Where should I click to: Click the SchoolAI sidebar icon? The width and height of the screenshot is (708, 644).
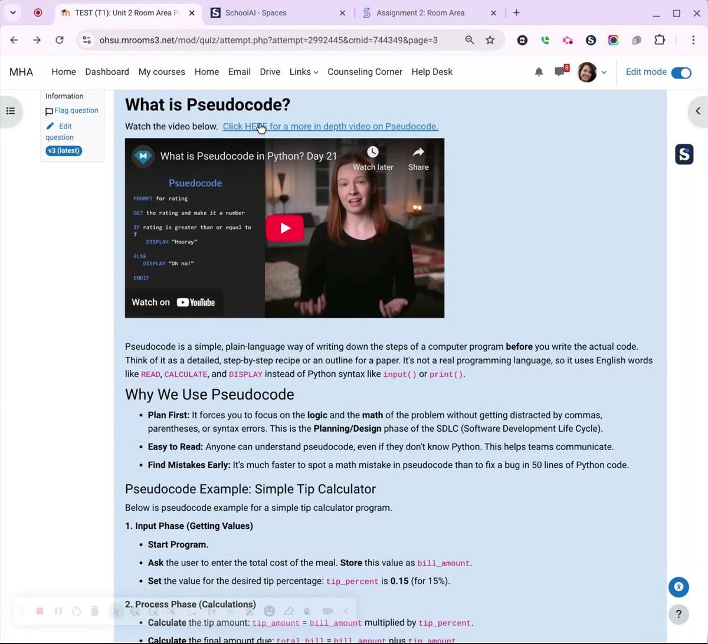pyautogui.click(x=684, y=155)
